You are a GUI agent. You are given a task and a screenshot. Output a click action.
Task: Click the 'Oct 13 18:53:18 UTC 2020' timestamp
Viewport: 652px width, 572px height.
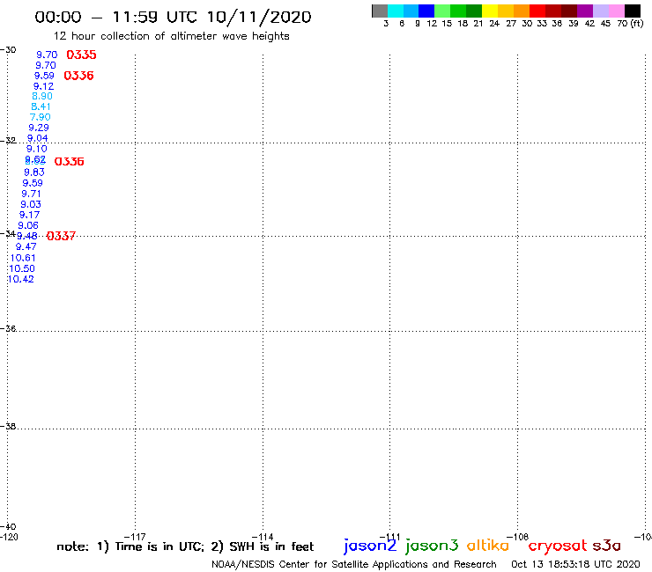575,565
